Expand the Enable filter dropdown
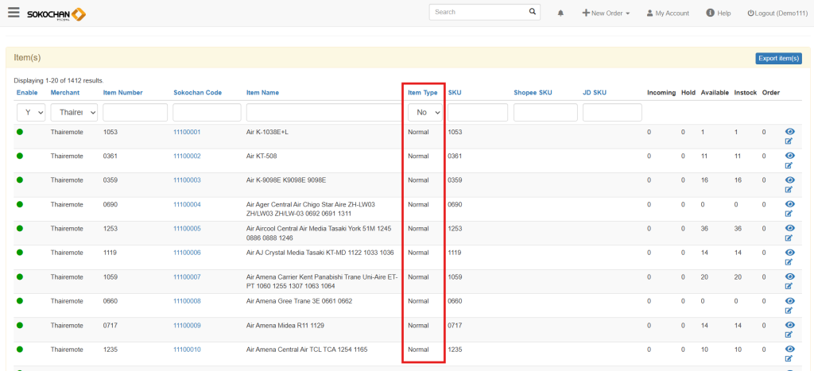814x371 pixels. point(30,113)
